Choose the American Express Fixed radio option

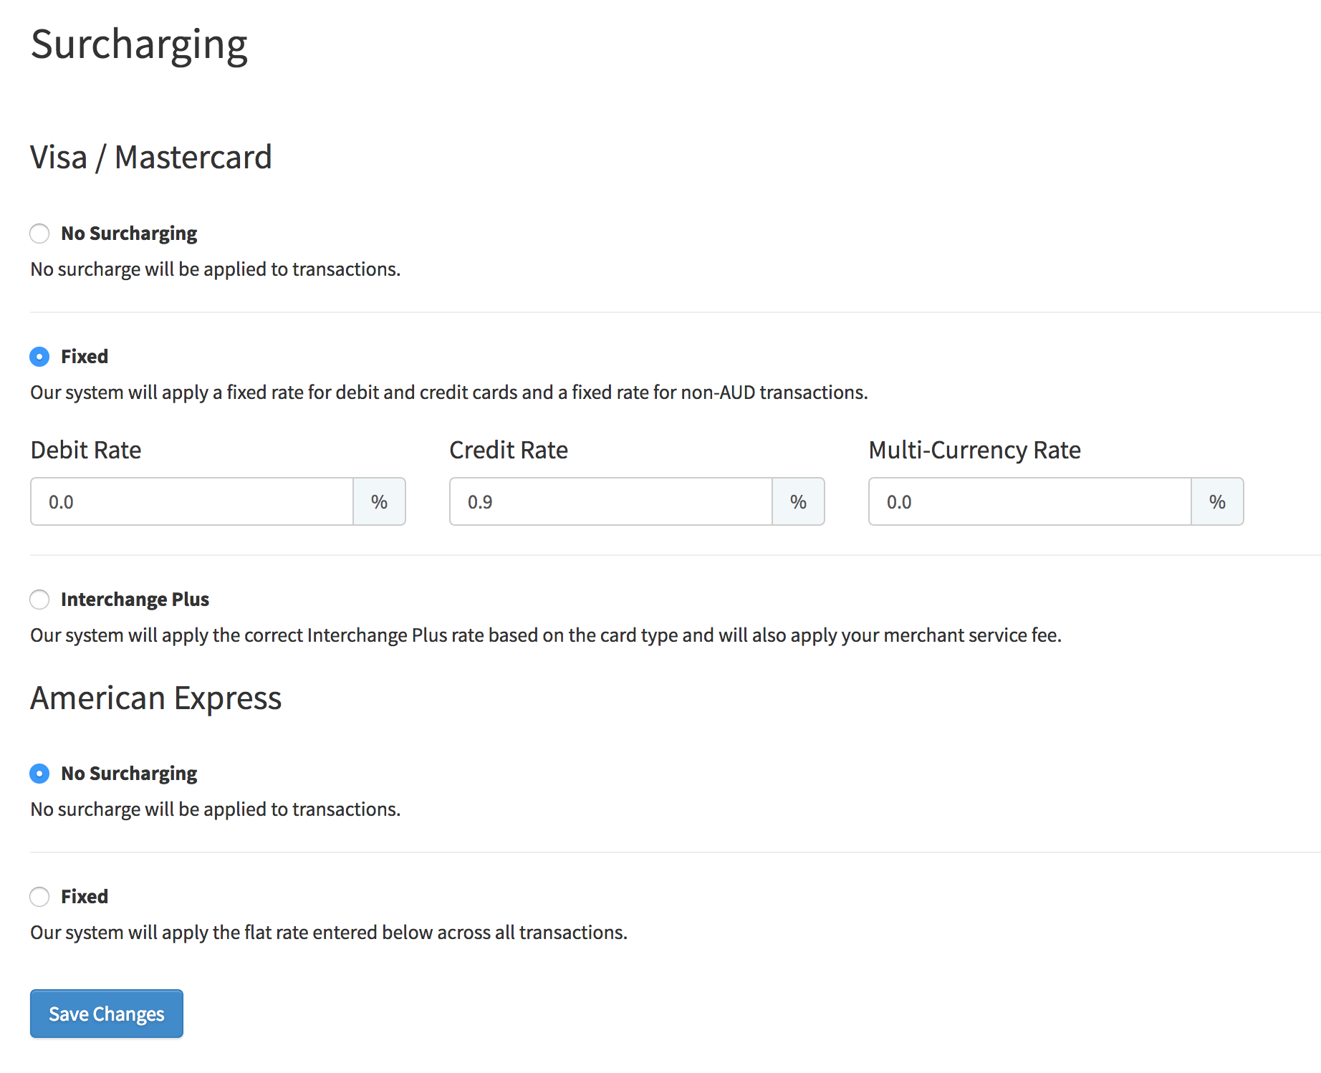click(x=39, y=897)
